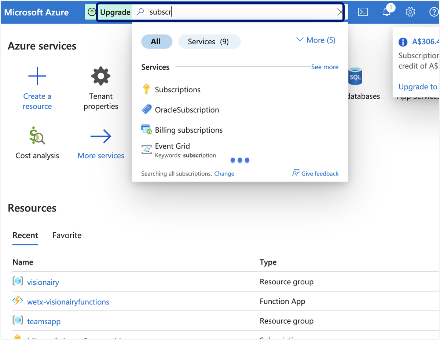
Task: Sort by Type column header
Action: 268,262
